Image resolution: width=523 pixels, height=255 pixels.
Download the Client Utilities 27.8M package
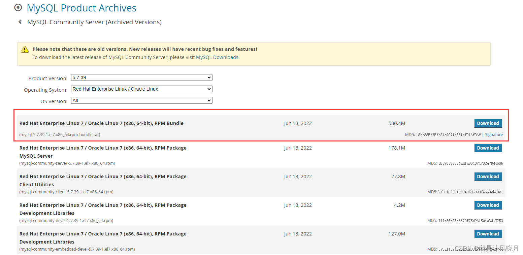click(x=488, y=177)
